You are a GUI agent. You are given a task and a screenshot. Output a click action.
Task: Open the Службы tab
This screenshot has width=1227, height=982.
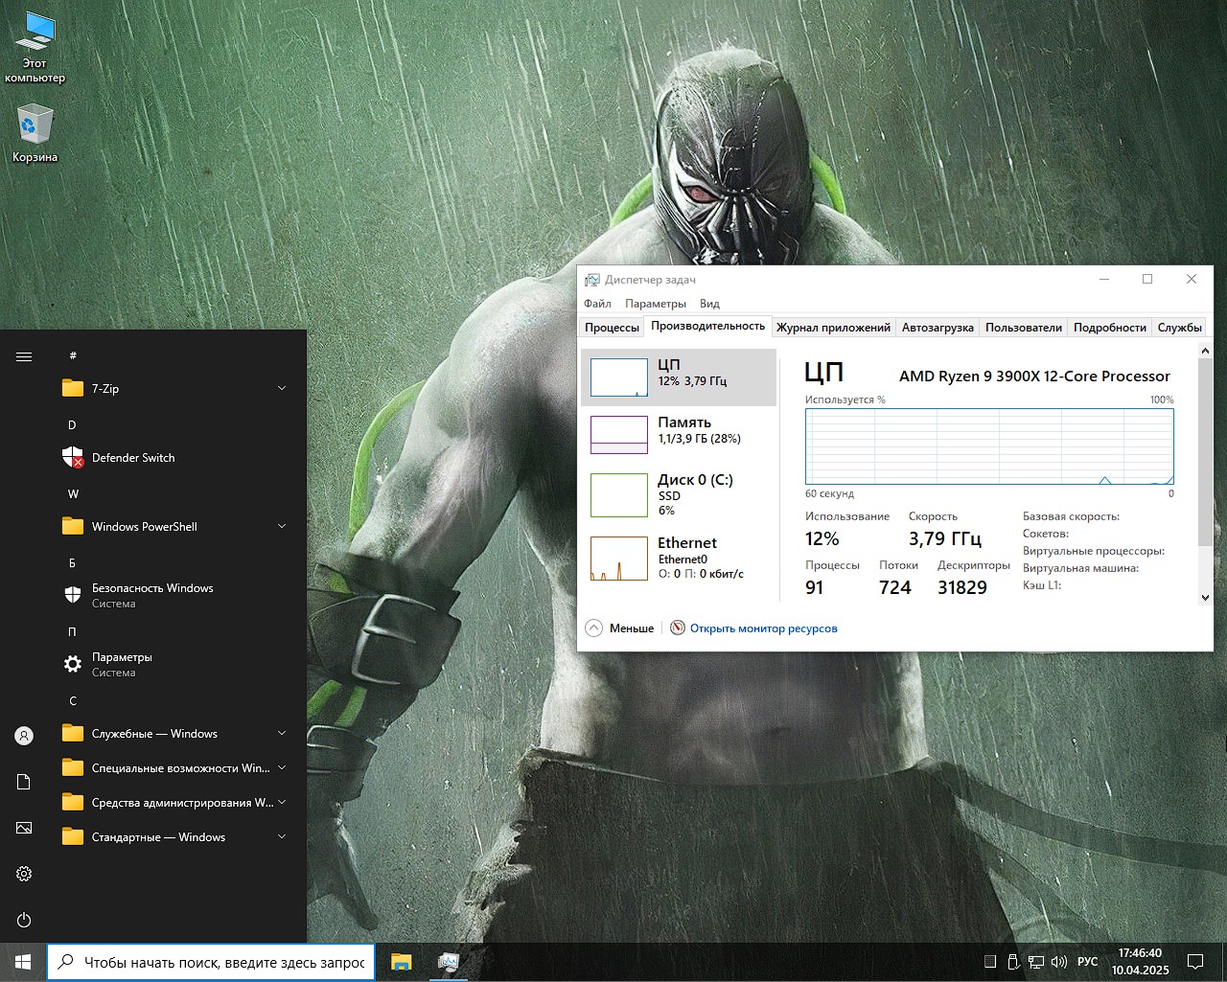tap(1179, 328)
